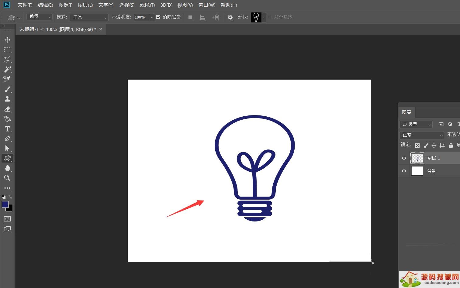This screenshot has width=460, height=288.
Task: Open the 滤镜(T) menu
Action: (147, 5)
